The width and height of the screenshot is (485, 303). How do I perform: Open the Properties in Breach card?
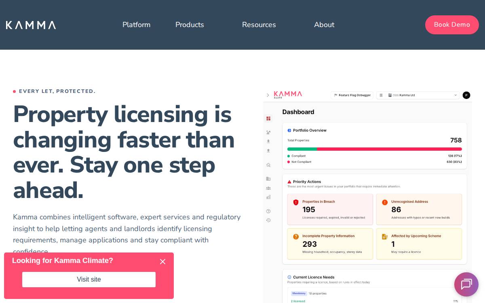(330, 209)
